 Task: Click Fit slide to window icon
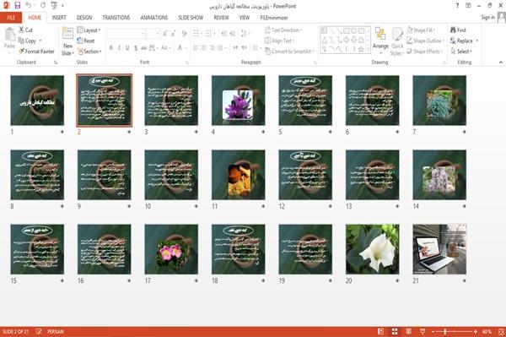click(501, 331)
